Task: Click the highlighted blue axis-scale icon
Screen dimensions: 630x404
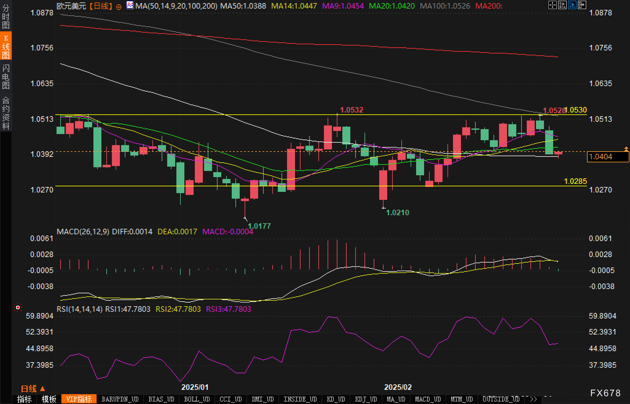Action: pos(572,5)
